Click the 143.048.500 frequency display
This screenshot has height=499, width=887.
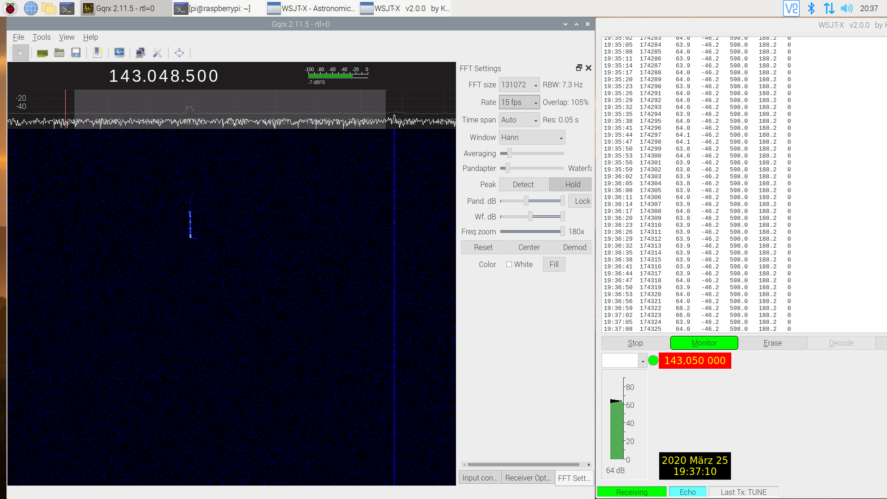click(164, 76)
